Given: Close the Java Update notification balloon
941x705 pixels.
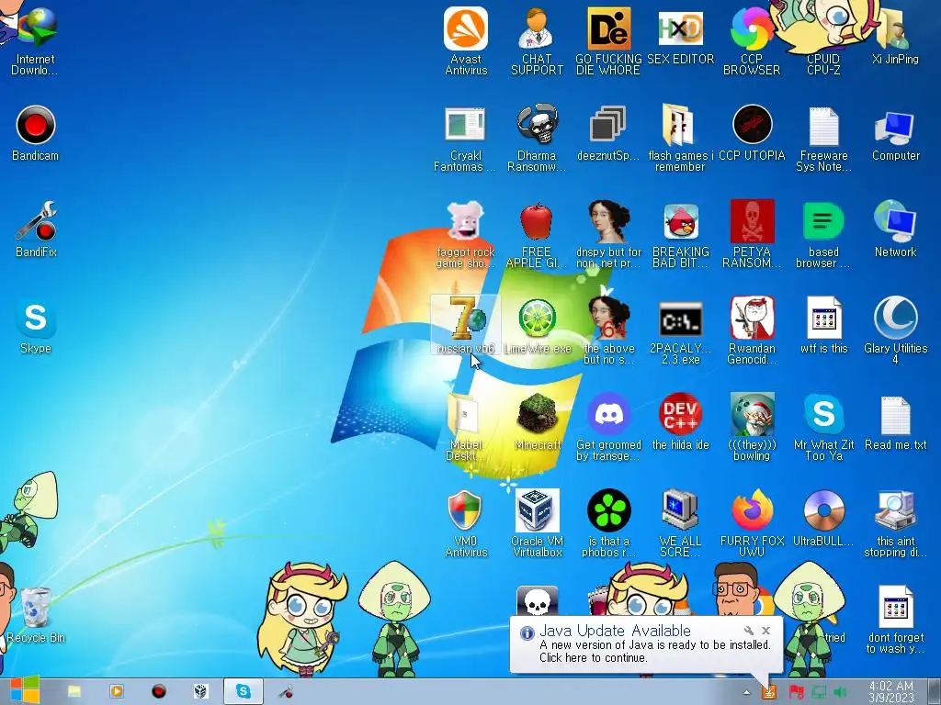Looking at the screenshot, I should 765,630.
